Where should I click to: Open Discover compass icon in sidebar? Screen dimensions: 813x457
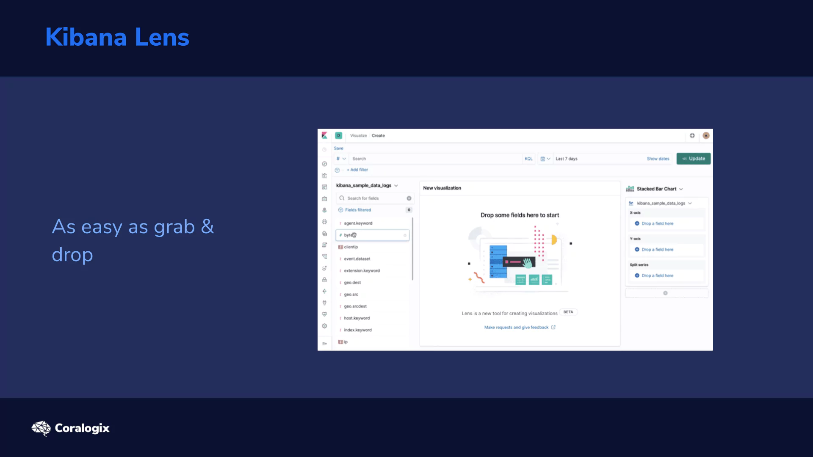point(324,164)
